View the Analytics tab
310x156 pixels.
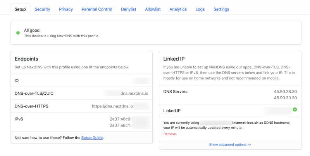tap(178, 9)
